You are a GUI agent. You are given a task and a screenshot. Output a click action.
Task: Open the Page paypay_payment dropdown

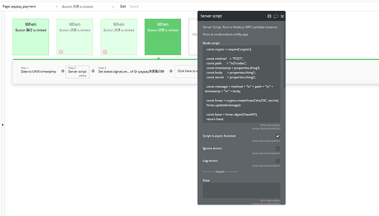30,7
